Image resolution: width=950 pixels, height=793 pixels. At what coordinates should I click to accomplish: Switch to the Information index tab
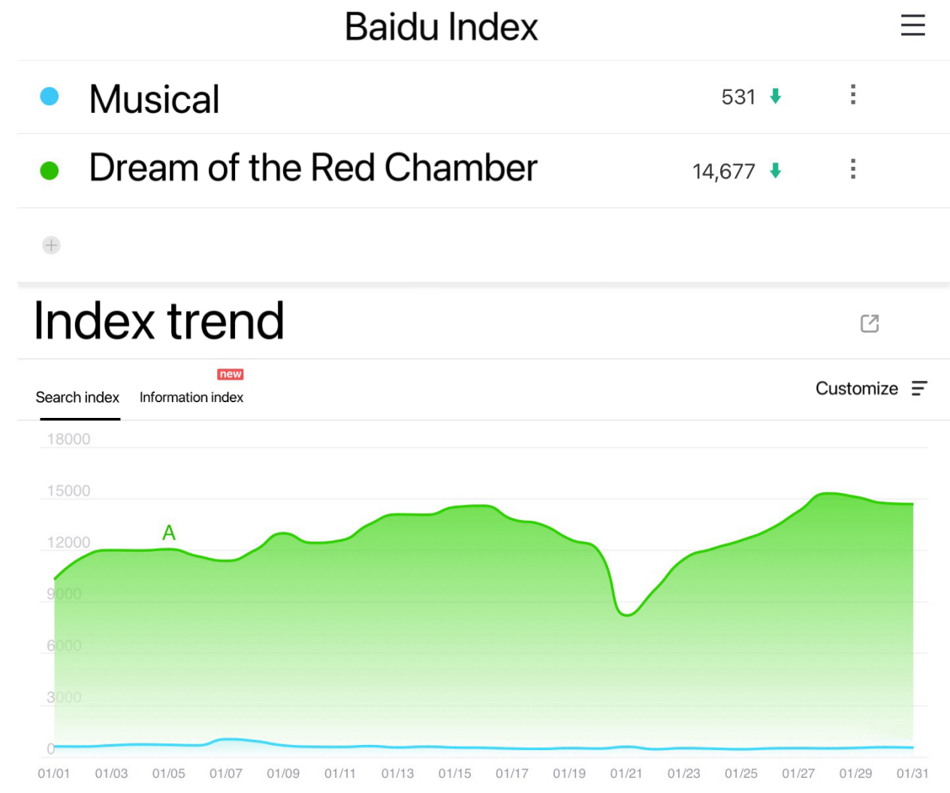point(192,397)
